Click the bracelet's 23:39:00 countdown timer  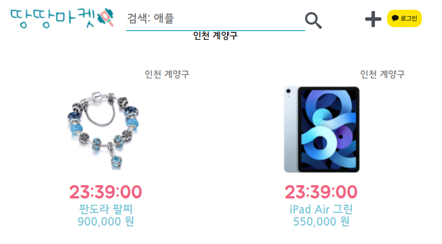[x=106, y=192]
